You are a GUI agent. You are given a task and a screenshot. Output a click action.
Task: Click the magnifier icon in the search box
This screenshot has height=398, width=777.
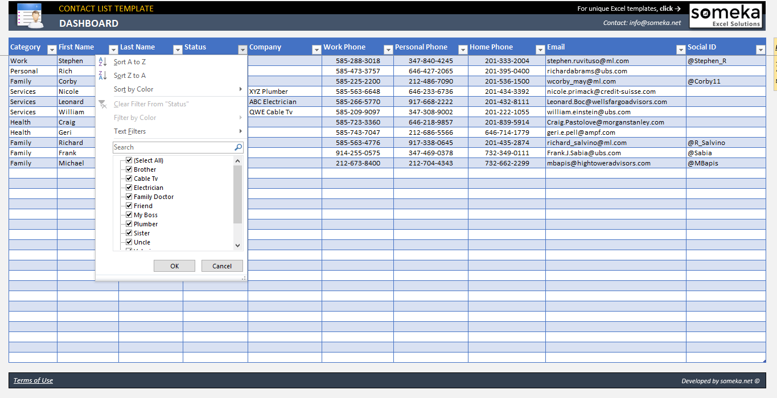click(237, 147)
